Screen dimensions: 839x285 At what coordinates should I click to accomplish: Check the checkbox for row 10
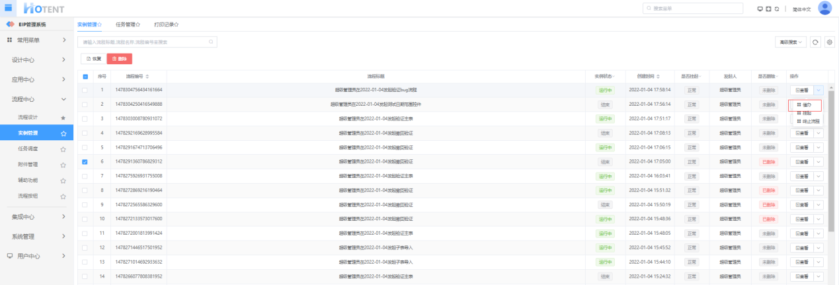click(x=85, y=219)
